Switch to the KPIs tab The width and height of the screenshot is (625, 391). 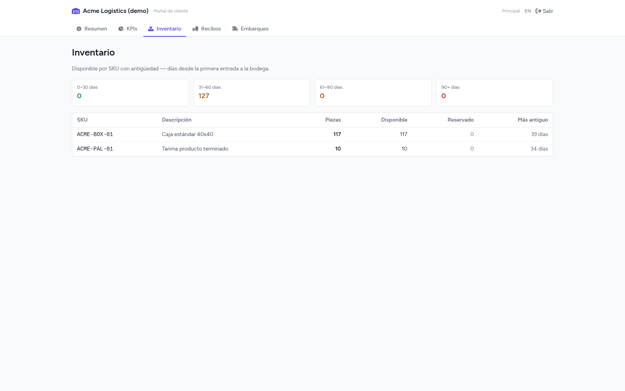pos(128,29)
